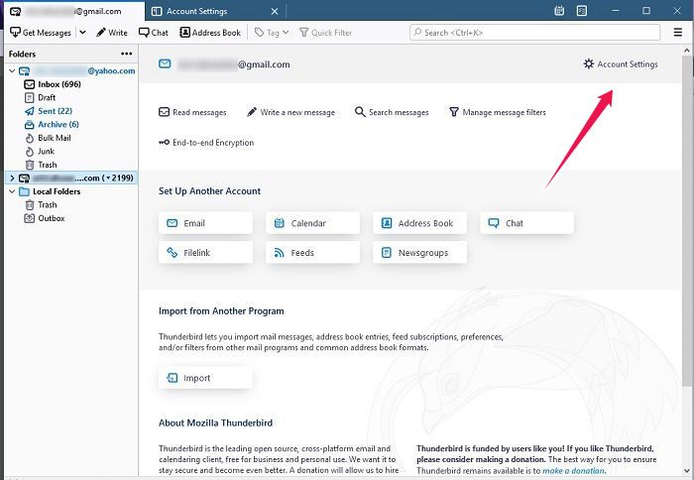Select the yahoo.com account row
The height and width of the screenshot is (480, 694).
click(71, 70)
